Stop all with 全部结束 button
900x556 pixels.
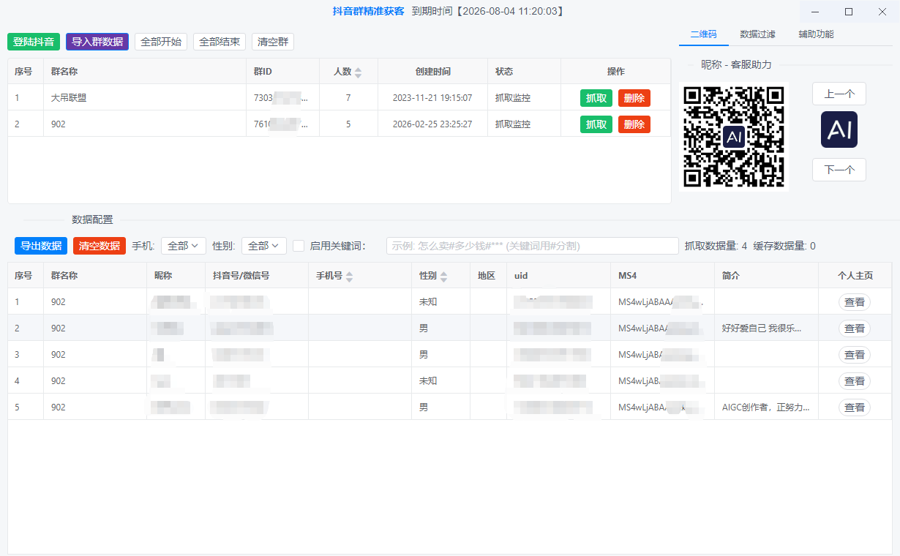tap(220, 42)
